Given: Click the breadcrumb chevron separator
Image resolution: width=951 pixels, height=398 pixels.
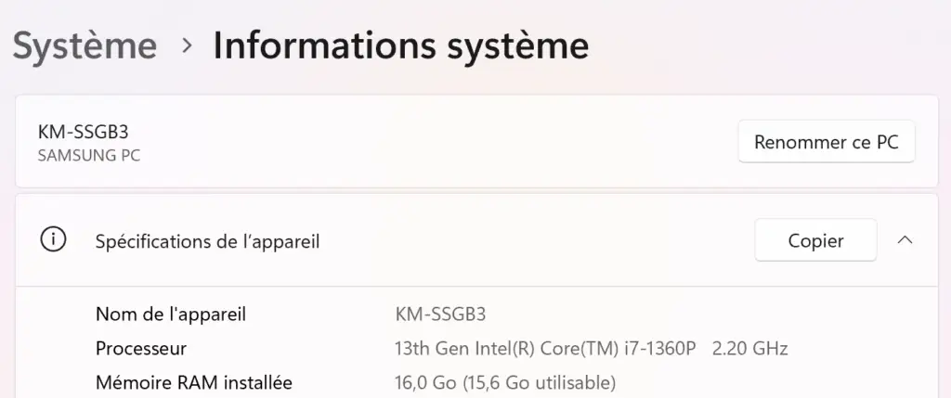Looking at the screenshot, I should pos(188,45).
